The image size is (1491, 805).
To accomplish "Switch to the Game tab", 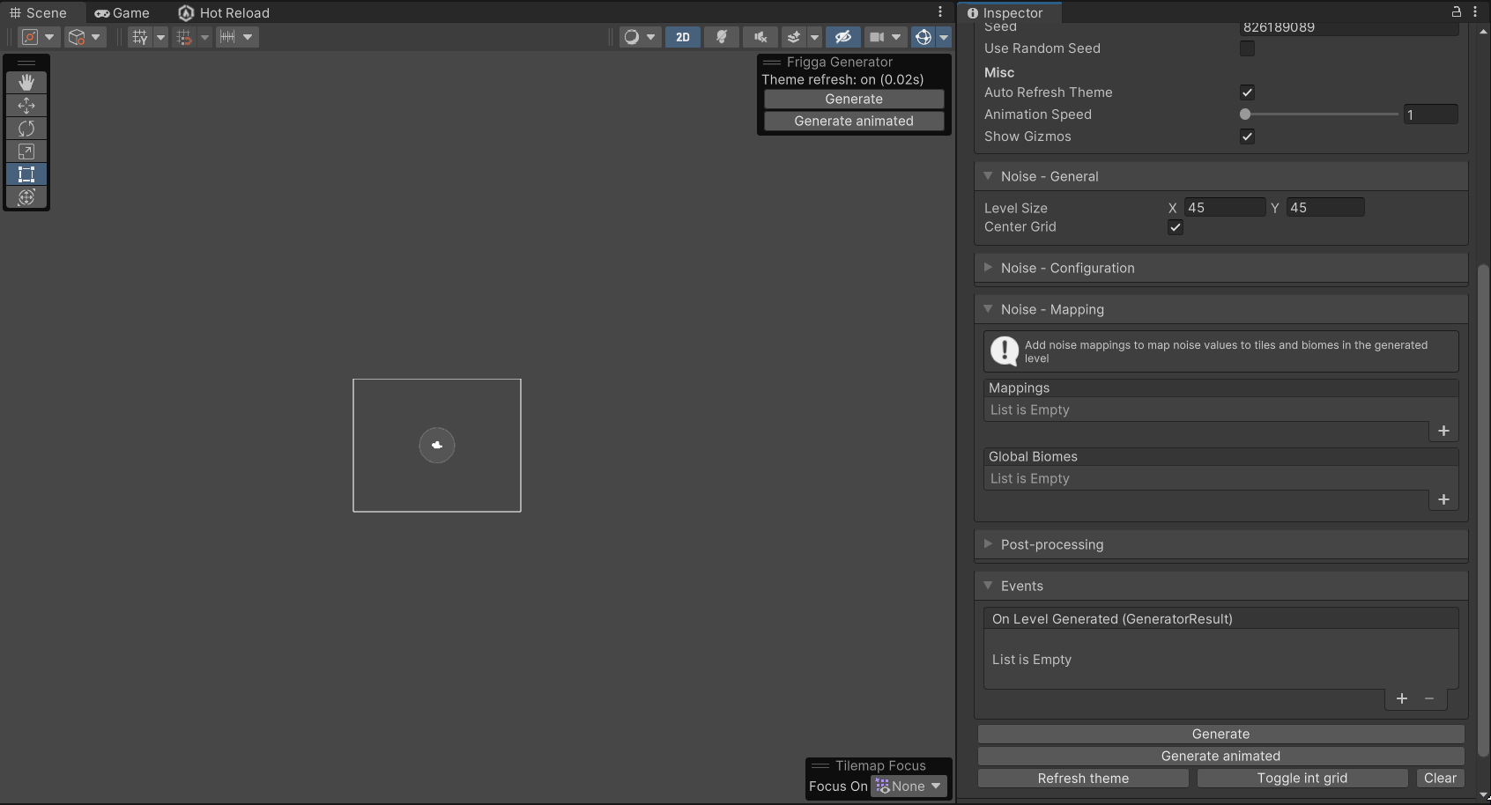I will click(x=122, y=12).
